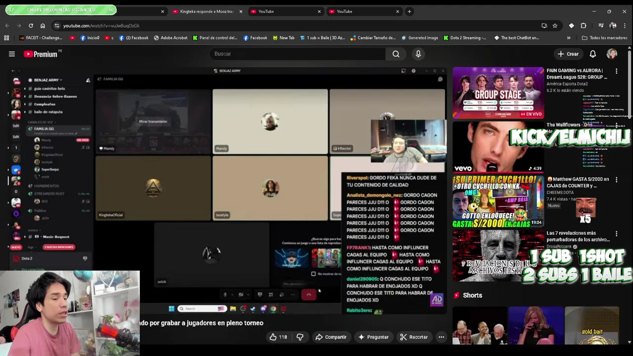The width and height of the screenshot is (633, 356).
Task: Open Inicio0 Facebook bookmark
Action: 90,38
